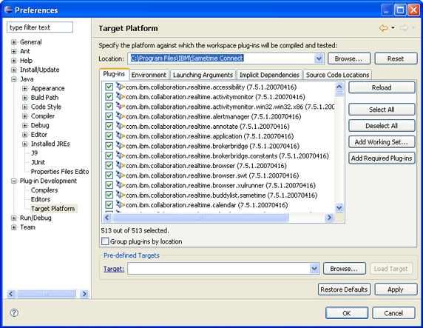Enable Group plug-ins by location
This screenshot has height=328, width=423.
(105, 241)
